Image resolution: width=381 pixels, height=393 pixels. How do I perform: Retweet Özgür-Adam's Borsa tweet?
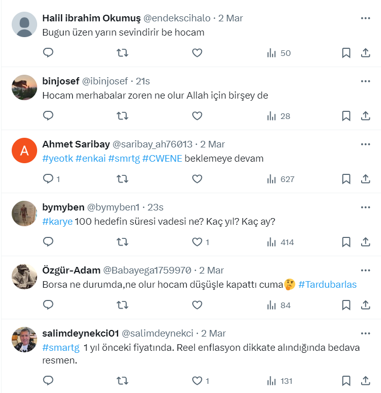[x=123, y=305]
